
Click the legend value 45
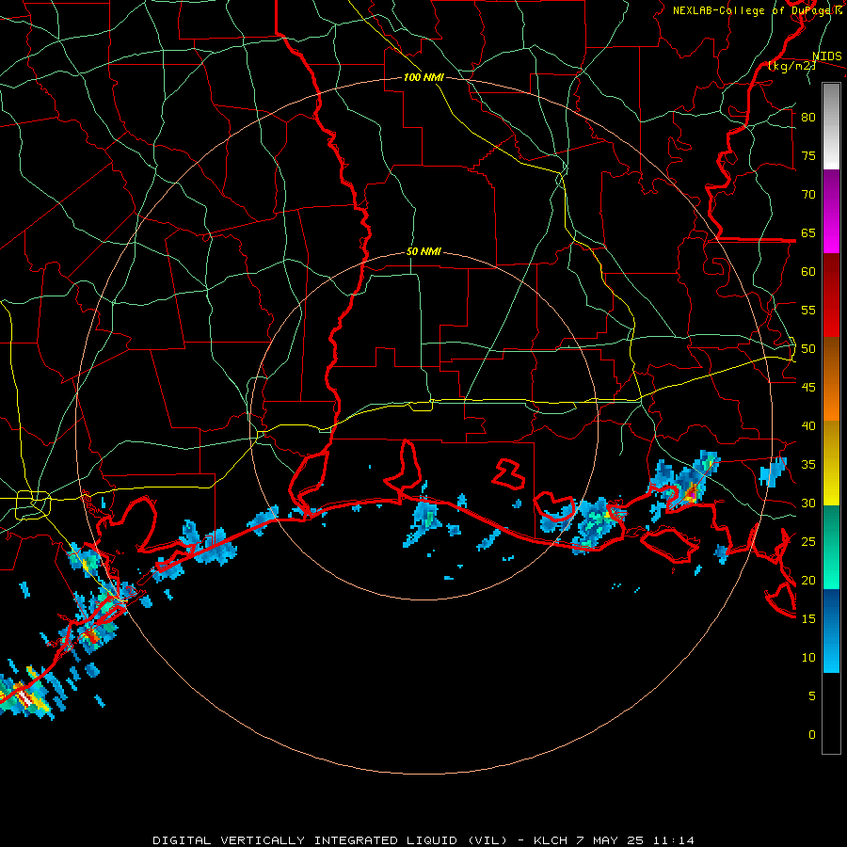808,388
